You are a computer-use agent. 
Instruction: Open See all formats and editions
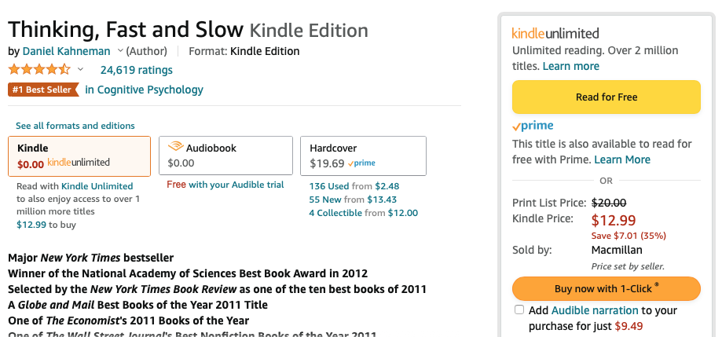[x=75, y=126]
